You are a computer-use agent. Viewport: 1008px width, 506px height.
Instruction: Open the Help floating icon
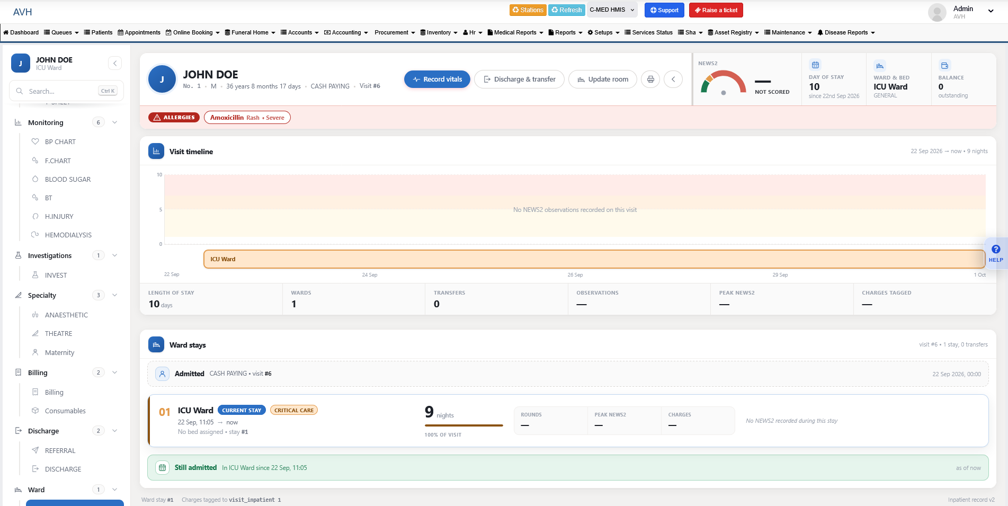point(996,254)
